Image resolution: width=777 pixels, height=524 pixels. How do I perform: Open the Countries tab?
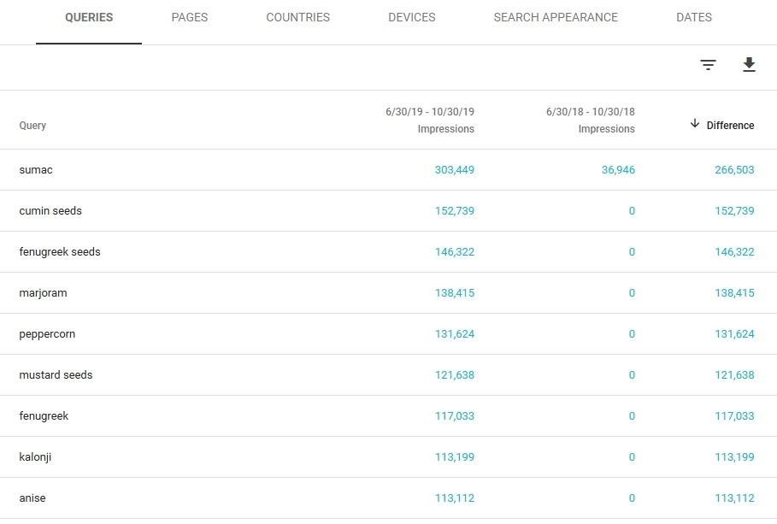point(297,17)
